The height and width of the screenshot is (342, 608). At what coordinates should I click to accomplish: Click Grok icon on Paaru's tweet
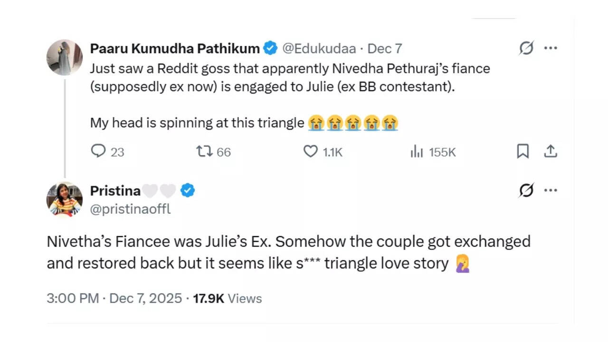coord(526,48)
